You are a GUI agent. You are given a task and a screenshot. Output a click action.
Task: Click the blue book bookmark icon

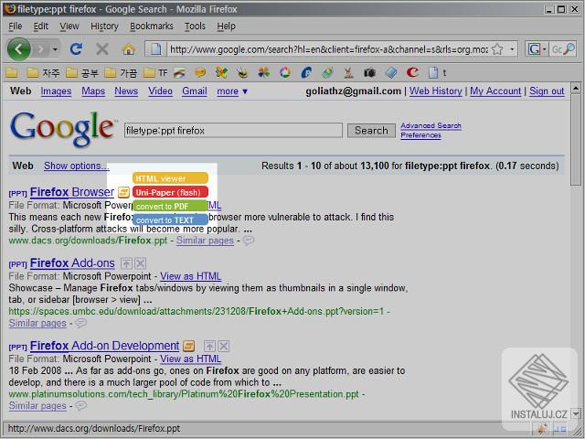390,73
